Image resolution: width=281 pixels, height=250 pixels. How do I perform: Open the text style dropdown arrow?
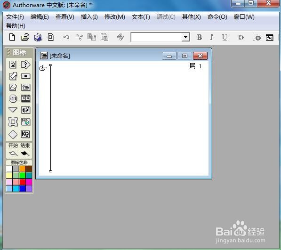coord(185,37)
